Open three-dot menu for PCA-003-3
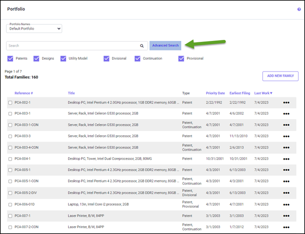The image size is (305, 234). [x=286, y=136]
